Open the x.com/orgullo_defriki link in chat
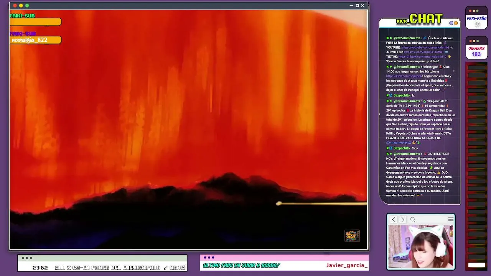 tap(423, 52)
